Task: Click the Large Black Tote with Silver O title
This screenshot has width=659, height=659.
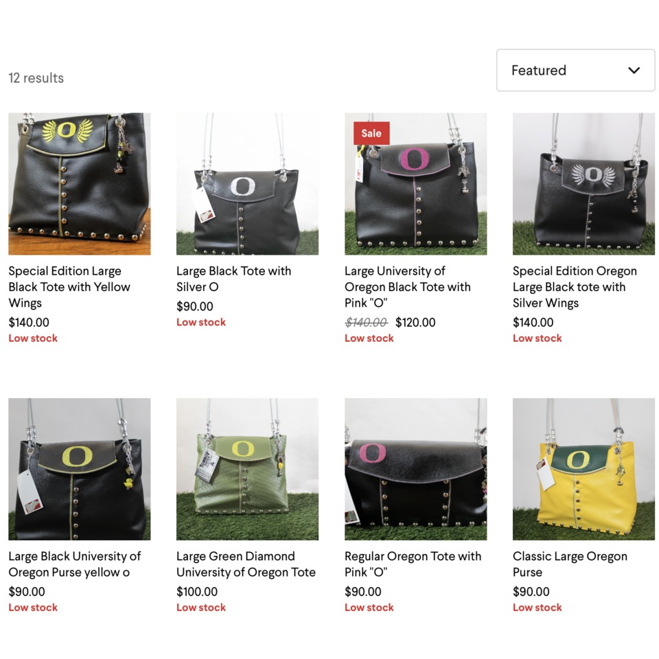Action: (233, 279)
